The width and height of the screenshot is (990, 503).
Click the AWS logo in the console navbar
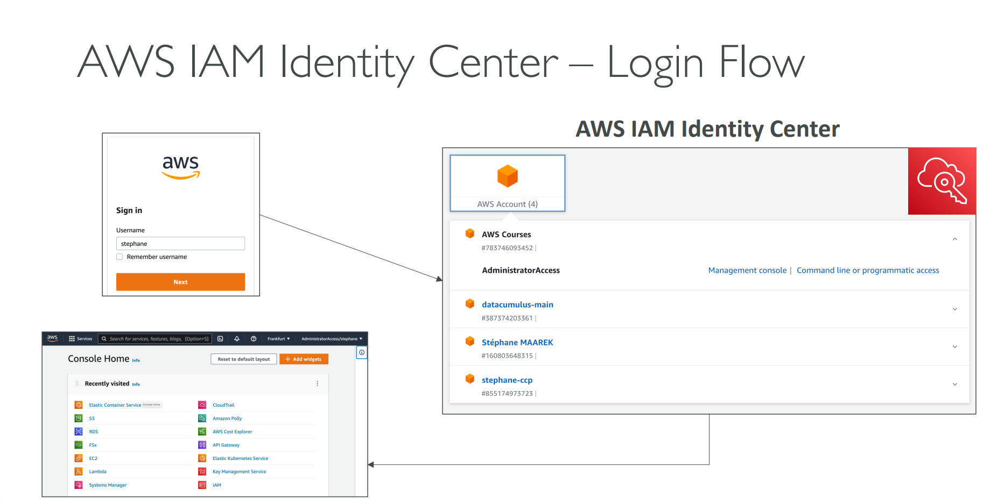[52, 338]
